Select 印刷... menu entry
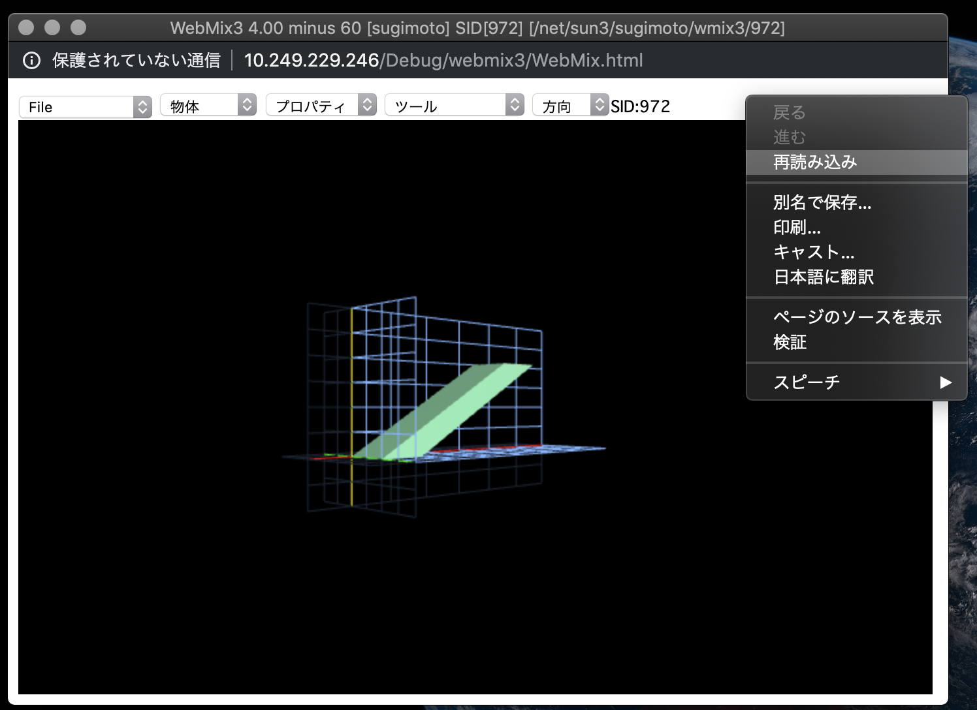This screenshot has width=977, height=710. click(x=856, y=228)
